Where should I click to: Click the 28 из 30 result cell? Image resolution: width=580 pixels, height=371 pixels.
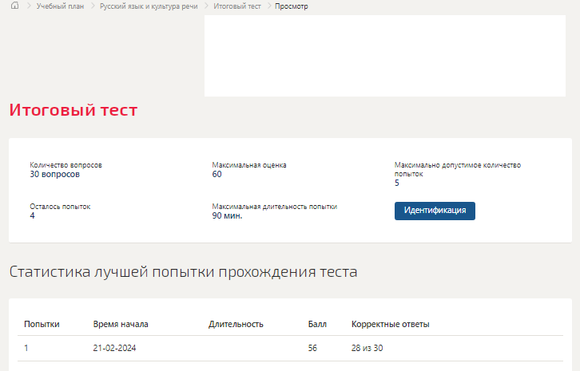(367, 348)
